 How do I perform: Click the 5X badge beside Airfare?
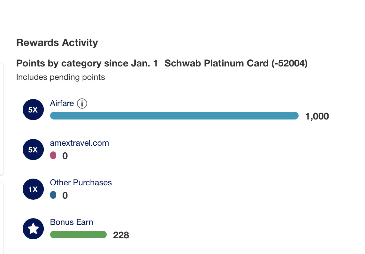point(33,110)
